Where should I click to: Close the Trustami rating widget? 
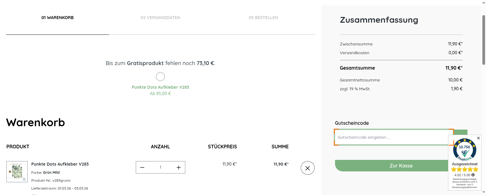(x=478, y=138)
